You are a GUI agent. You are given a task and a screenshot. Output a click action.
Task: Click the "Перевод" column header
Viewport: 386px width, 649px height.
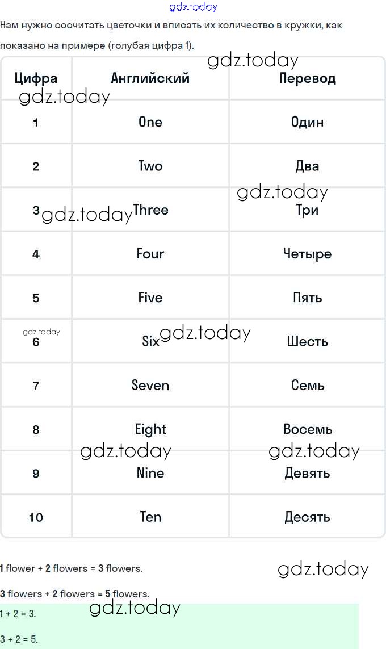click(x=307, y=78)
